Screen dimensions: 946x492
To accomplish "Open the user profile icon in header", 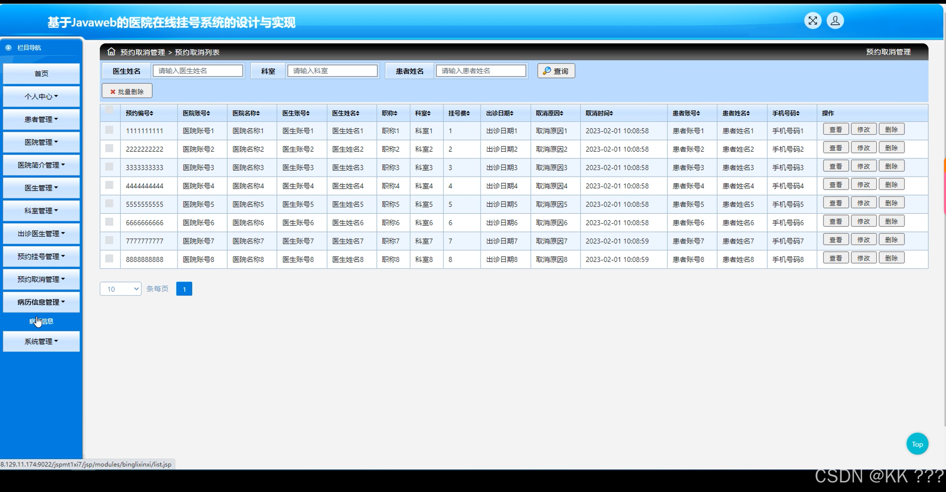I will (x=835, y=21).
